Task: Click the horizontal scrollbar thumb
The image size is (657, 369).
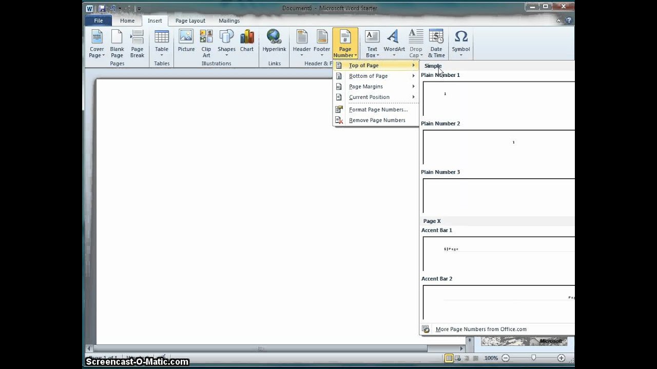Action: pyautogui.click(x=261, y=348)
